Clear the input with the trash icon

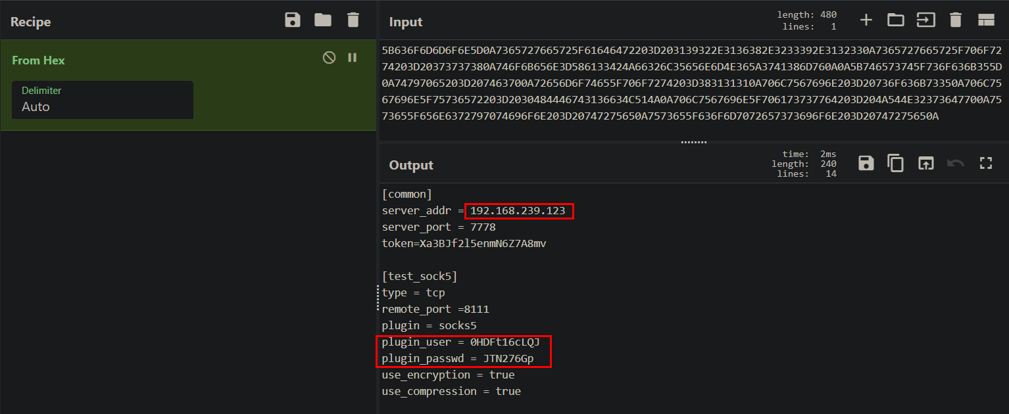(x=955, y=20)
